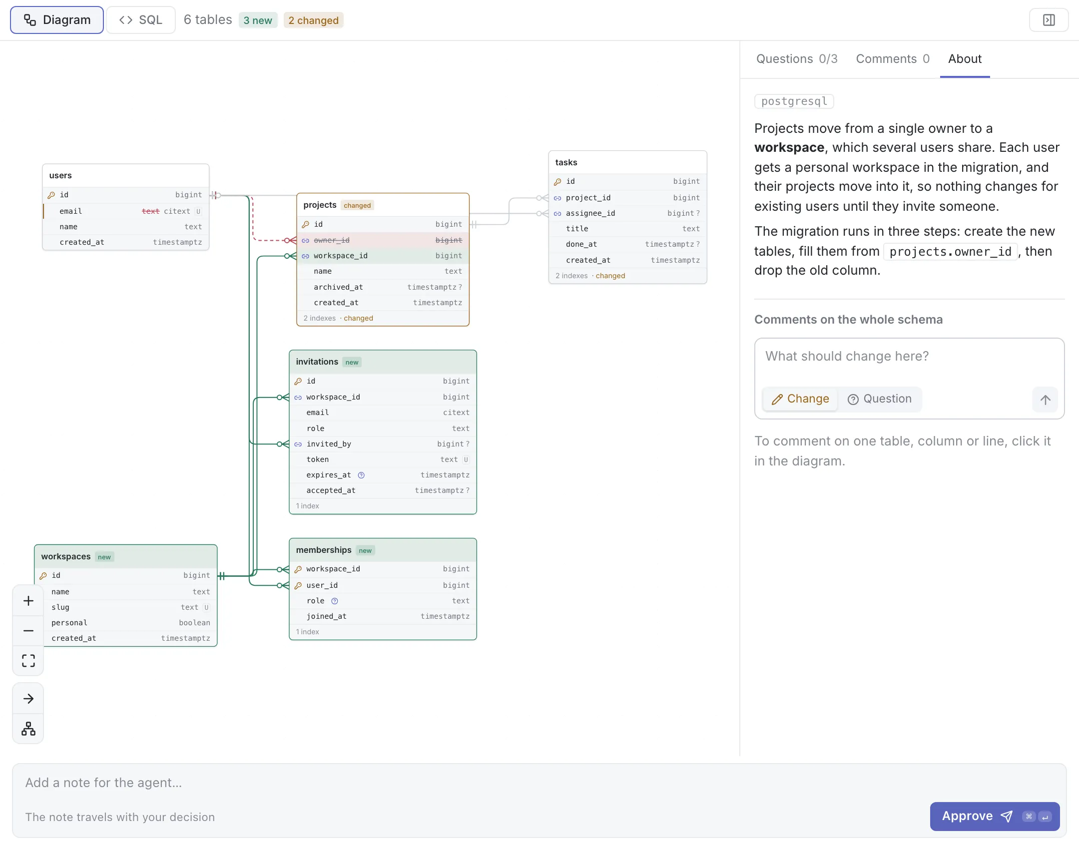Screen dimensions: 1079x850
Task: Switch to SQL view
Action: coord(141,20)
